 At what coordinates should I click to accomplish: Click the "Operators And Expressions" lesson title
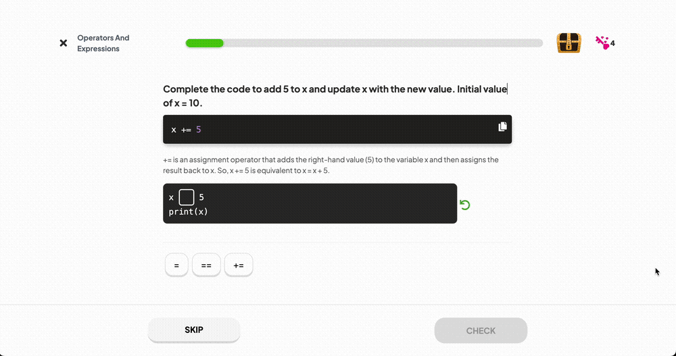click(x=103, y=43)
